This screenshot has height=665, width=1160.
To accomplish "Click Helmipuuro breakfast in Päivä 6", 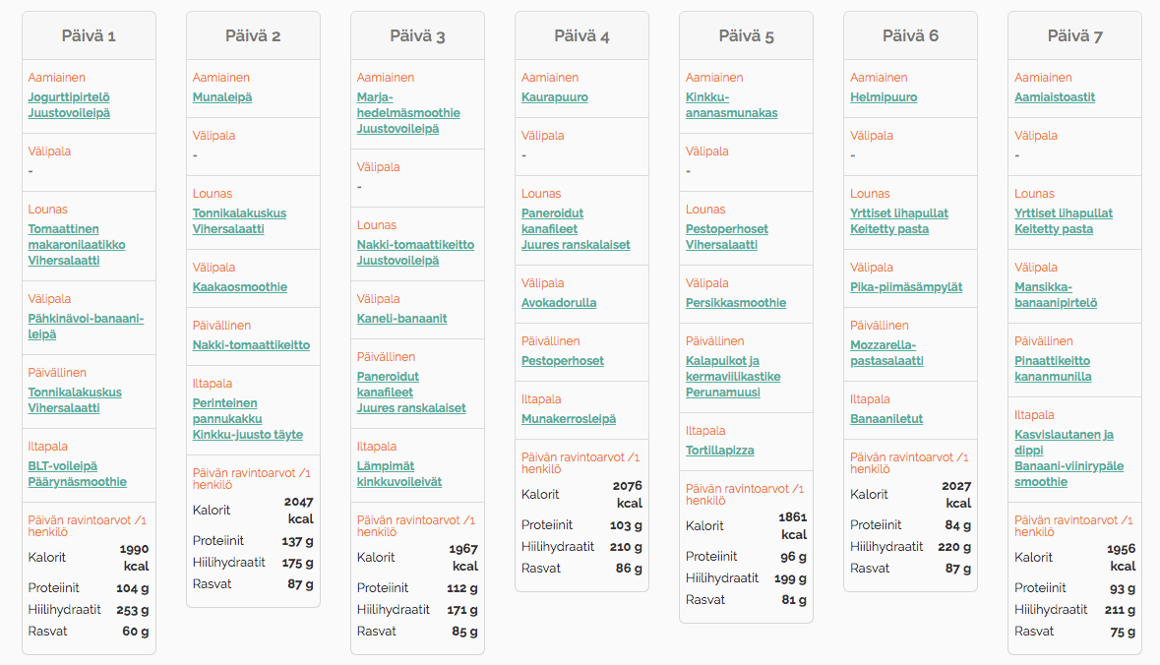I will (x=884, y=97).
